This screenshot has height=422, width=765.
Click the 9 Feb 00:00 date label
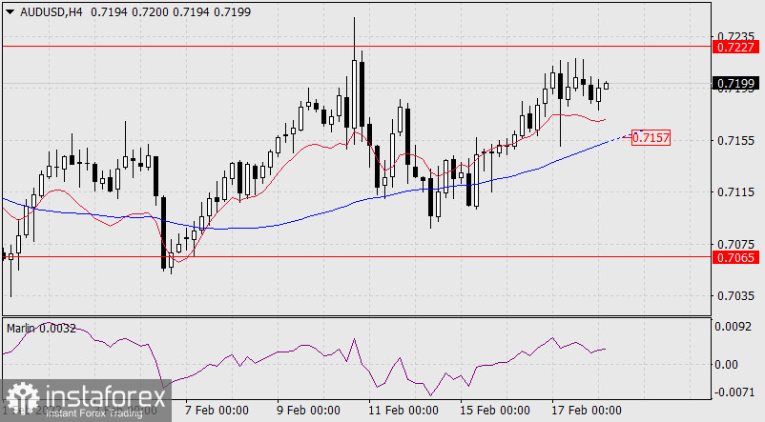(308, 411)
